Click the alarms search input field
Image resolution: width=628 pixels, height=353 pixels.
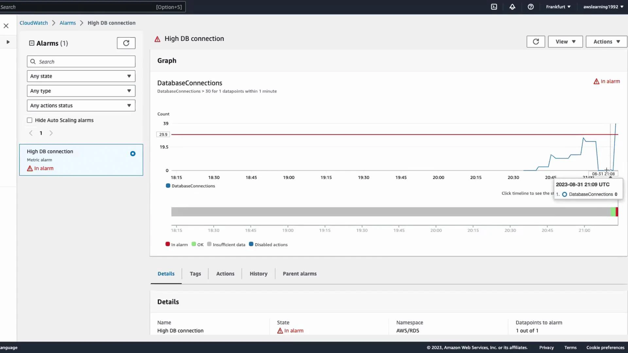click(81, 61)
